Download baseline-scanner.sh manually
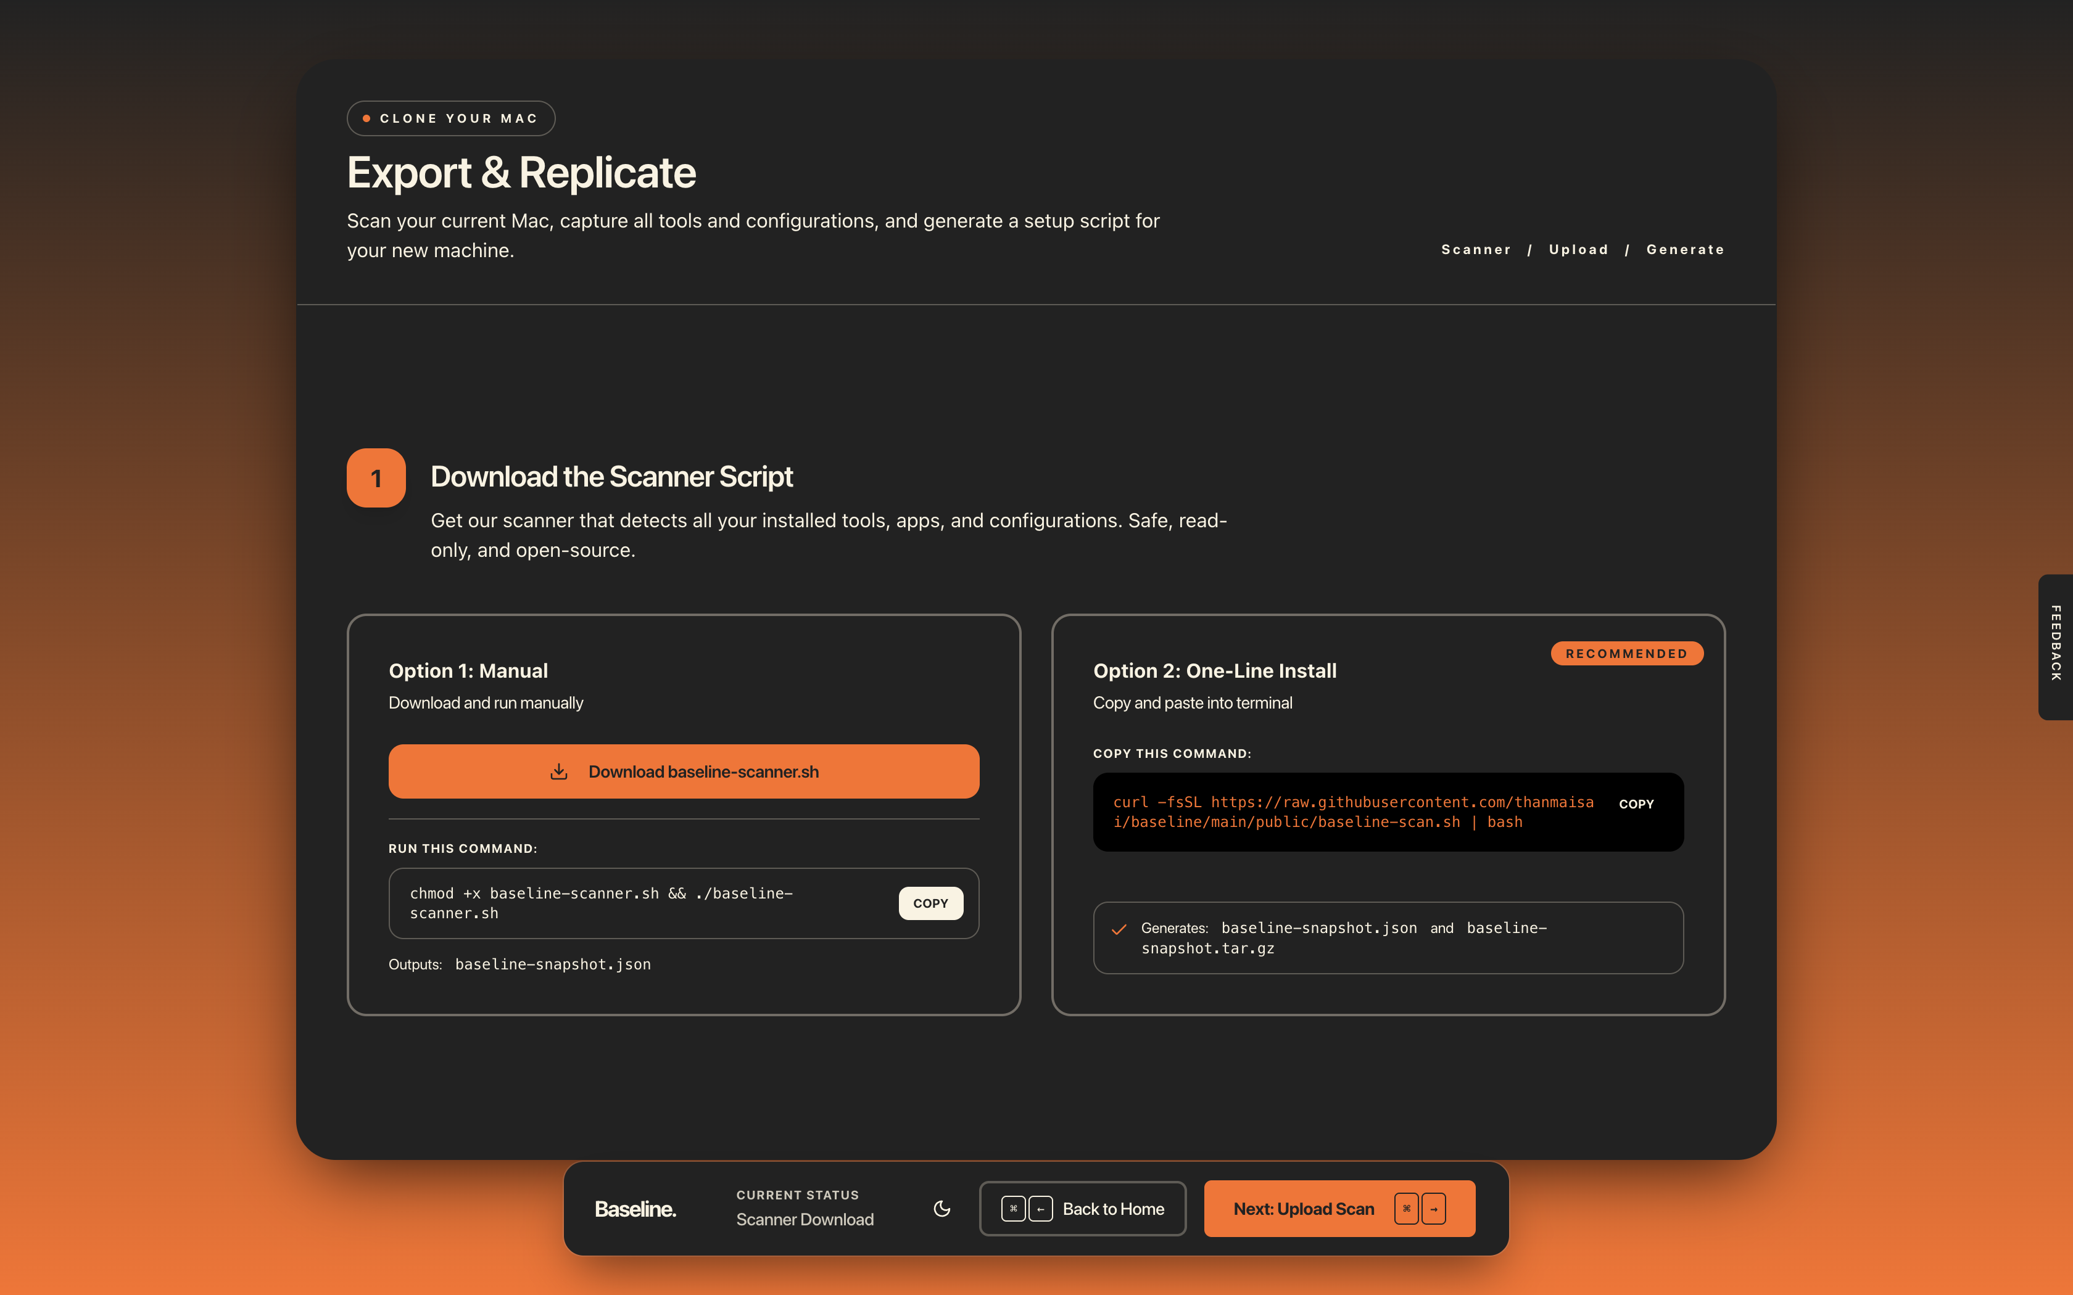 point(683,771)
